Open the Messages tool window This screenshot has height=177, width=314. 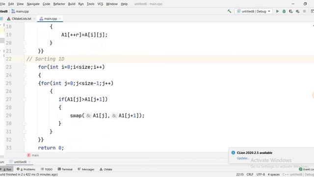[x=86, y=169]
